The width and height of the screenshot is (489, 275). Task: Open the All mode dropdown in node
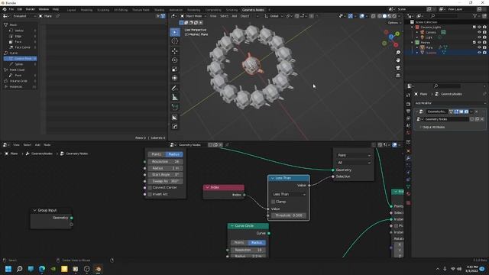(354, 163)
